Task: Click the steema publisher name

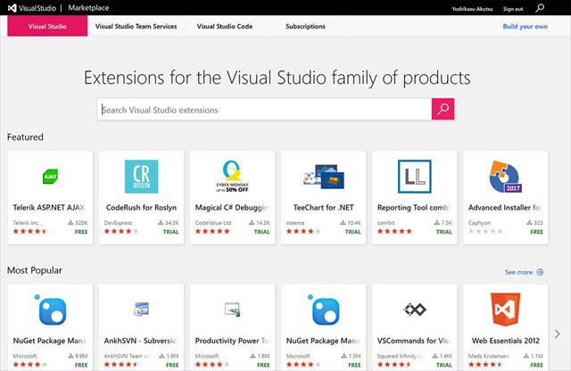Action: pyautogui.click(x=295, y=223)
